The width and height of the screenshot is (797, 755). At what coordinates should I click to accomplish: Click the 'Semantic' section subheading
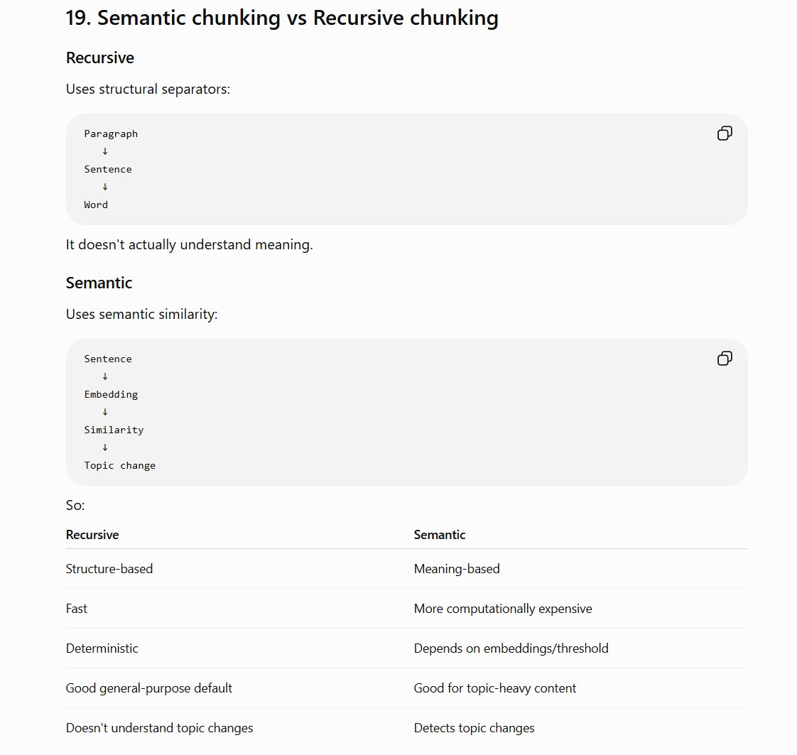[99, 283]
